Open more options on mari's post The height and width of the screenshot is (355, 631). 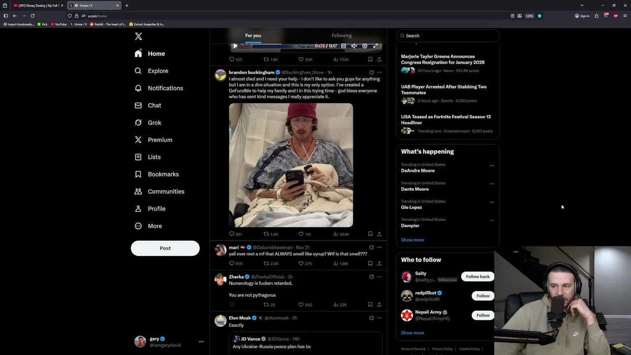click(379, 248)
